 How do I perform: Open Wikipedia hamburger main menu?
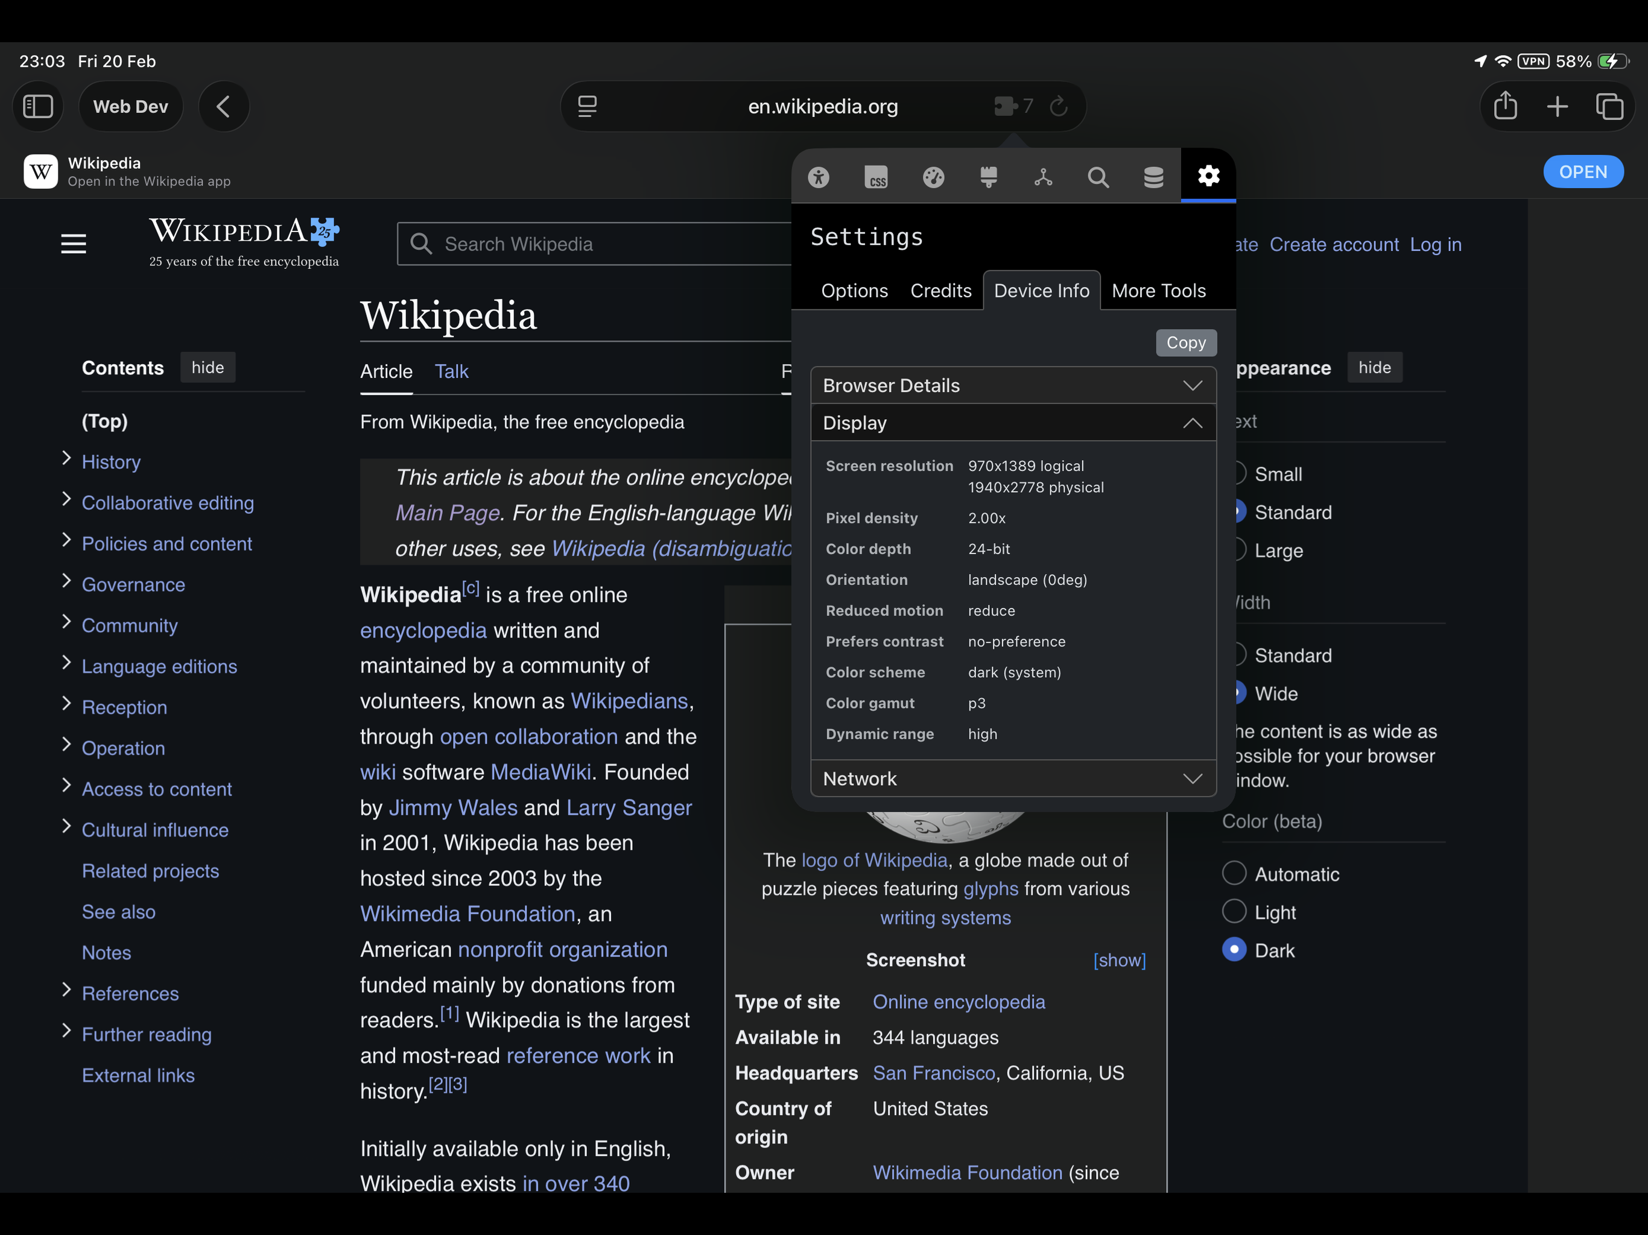[x=73, y=244]
